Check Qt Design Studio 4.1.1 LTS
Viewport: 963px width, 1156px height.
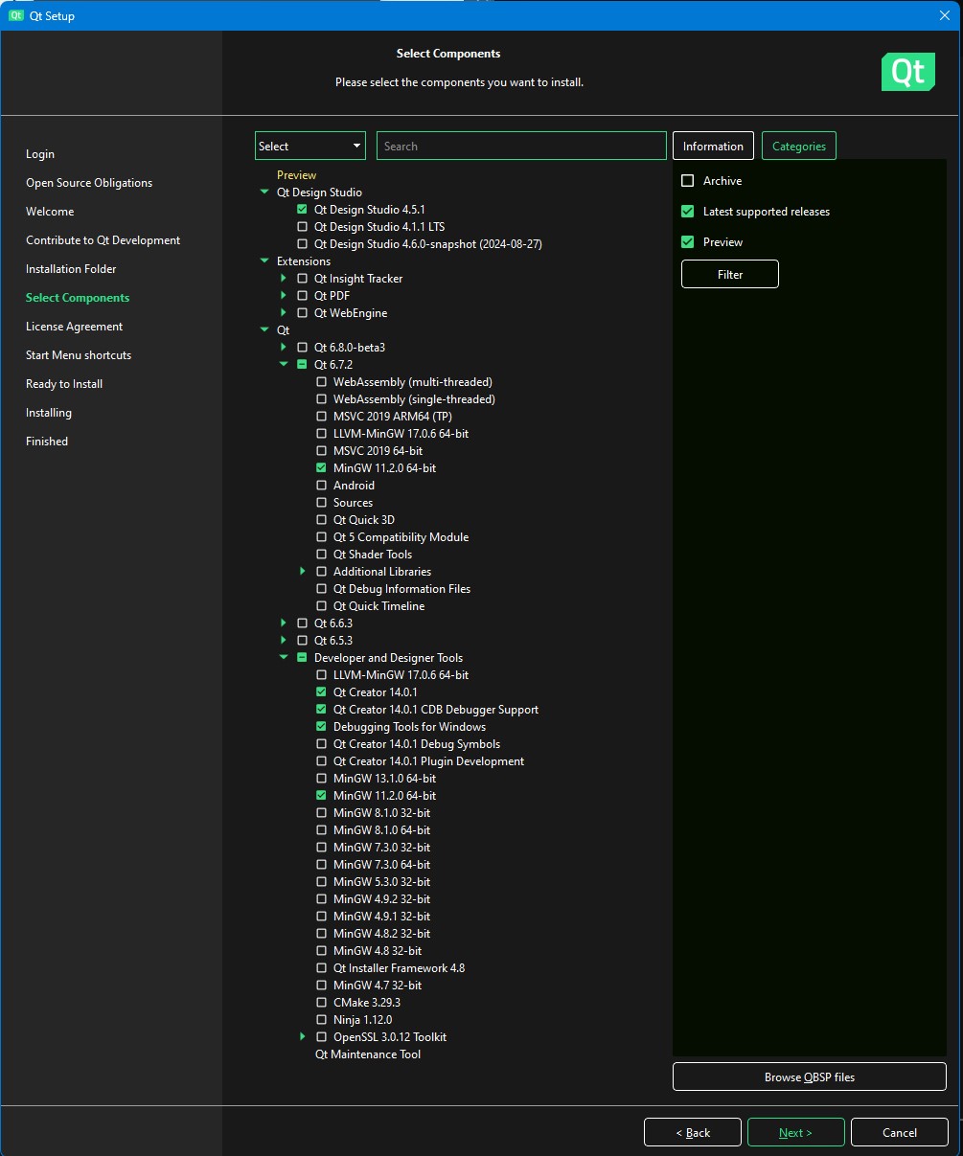(x=303, y=227)
